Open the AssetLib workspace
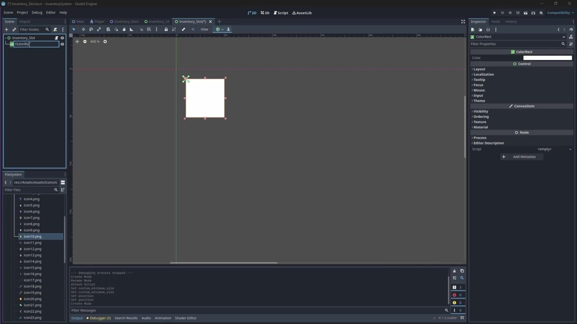Viewport: 577px width, 324px height. (302, 13)
